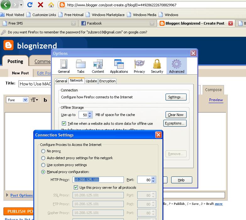Screen dimensions: 246x220
Task: Open the Font dropdown in the editor
Action: point(17,100)
